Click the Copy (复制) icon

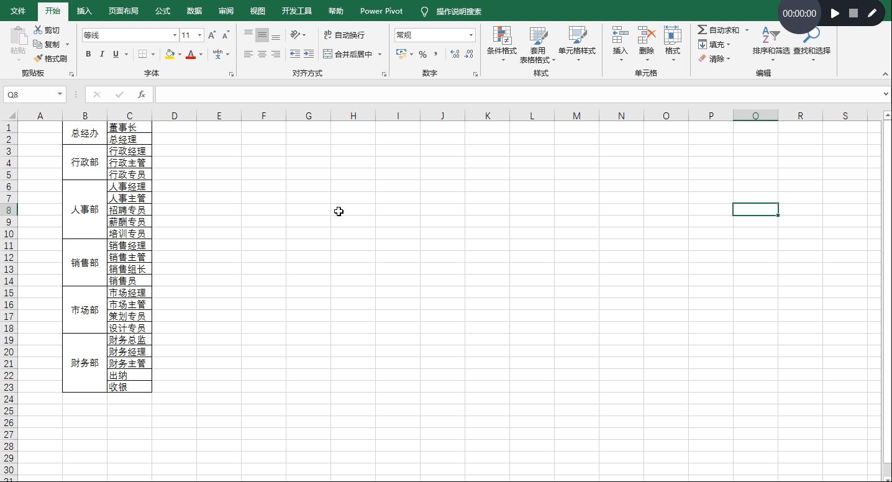(x=38, y=44)
